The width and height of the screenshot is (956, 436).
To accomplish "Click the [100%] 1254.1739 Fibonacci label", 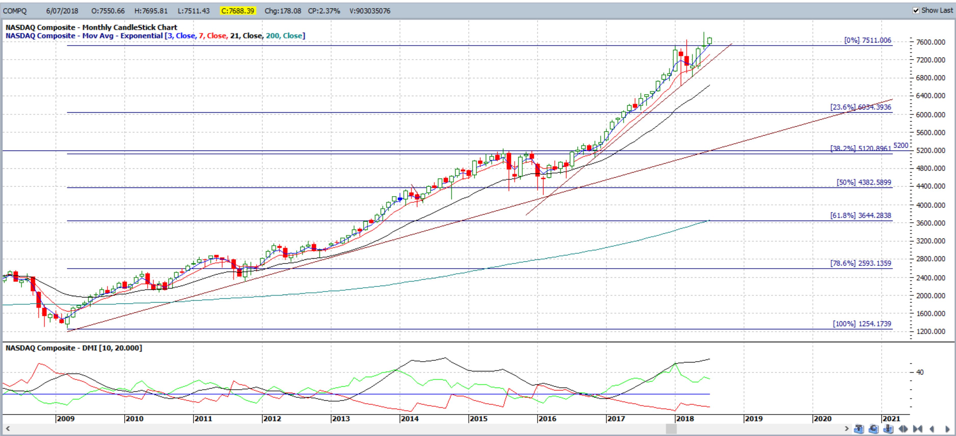I will [x=862, y=324].
